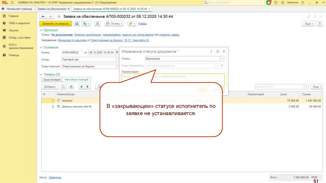Viewport: 326px width, 183px height.
Task: Open the history clock icon
Action: pyautogui.click(x=276, y=2)
